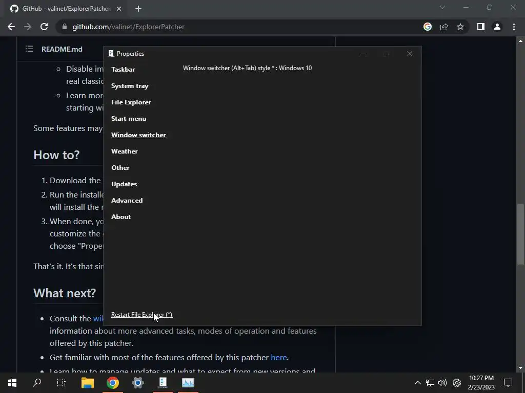Select Window switcher section

pyautogui.click(x=139, y=135)
